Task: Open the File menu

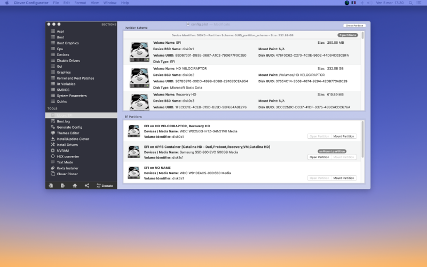Action: 56,3
